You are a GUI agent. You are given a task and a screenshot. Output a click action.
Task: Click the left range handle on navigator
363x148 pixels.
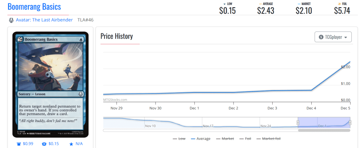click(x=298, y=123)
